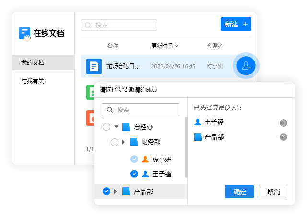Remove 王子锋 from selected members

click(x=283, y=123)
